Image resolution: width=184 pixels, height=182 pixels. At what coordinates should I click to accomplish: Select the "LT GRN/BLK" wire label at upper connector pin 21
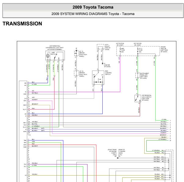(x=36, y=126)
